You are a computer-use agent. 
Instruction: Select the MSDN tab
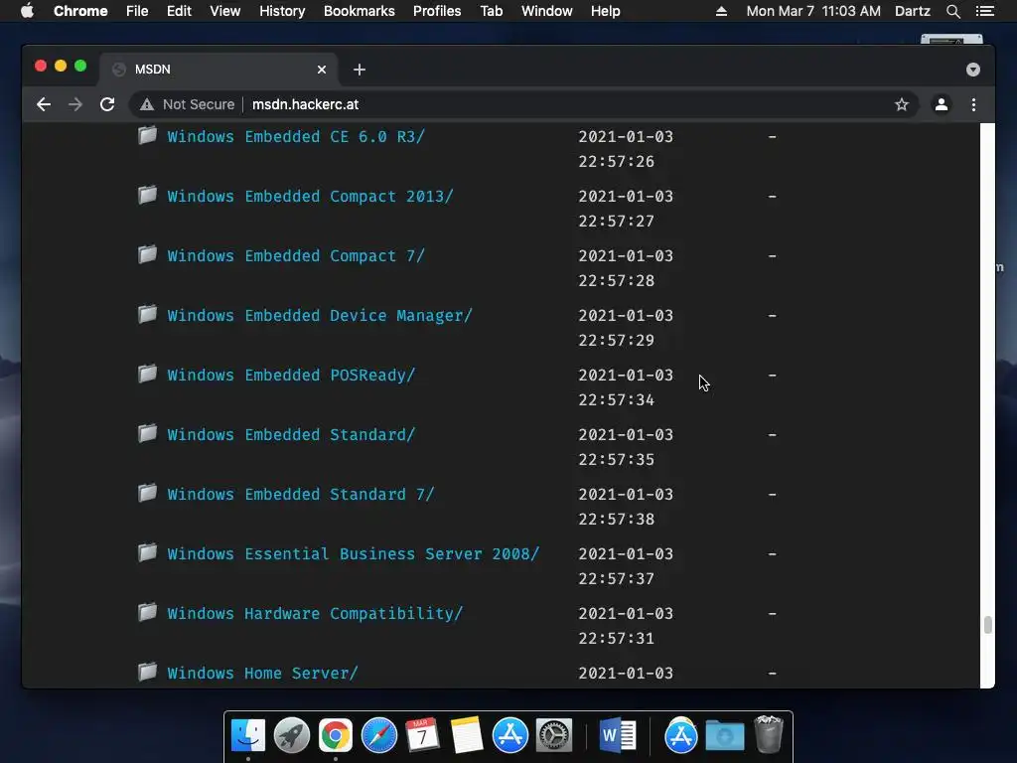tap(218, 70)
